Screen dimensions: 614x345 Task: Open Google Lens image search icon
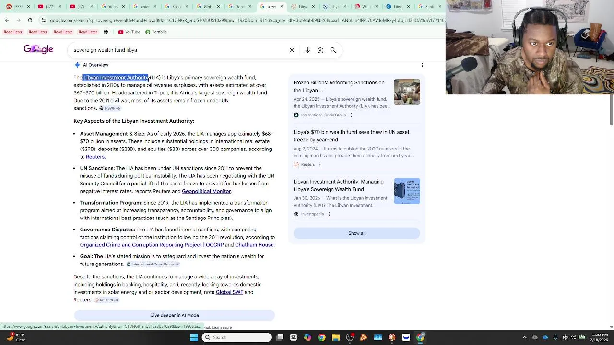(320, 50)
